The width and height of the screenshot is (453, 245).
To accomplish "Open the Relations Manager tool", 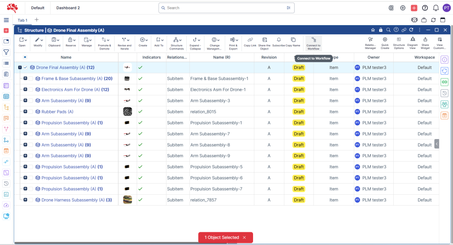I will [x=370, y=40].
